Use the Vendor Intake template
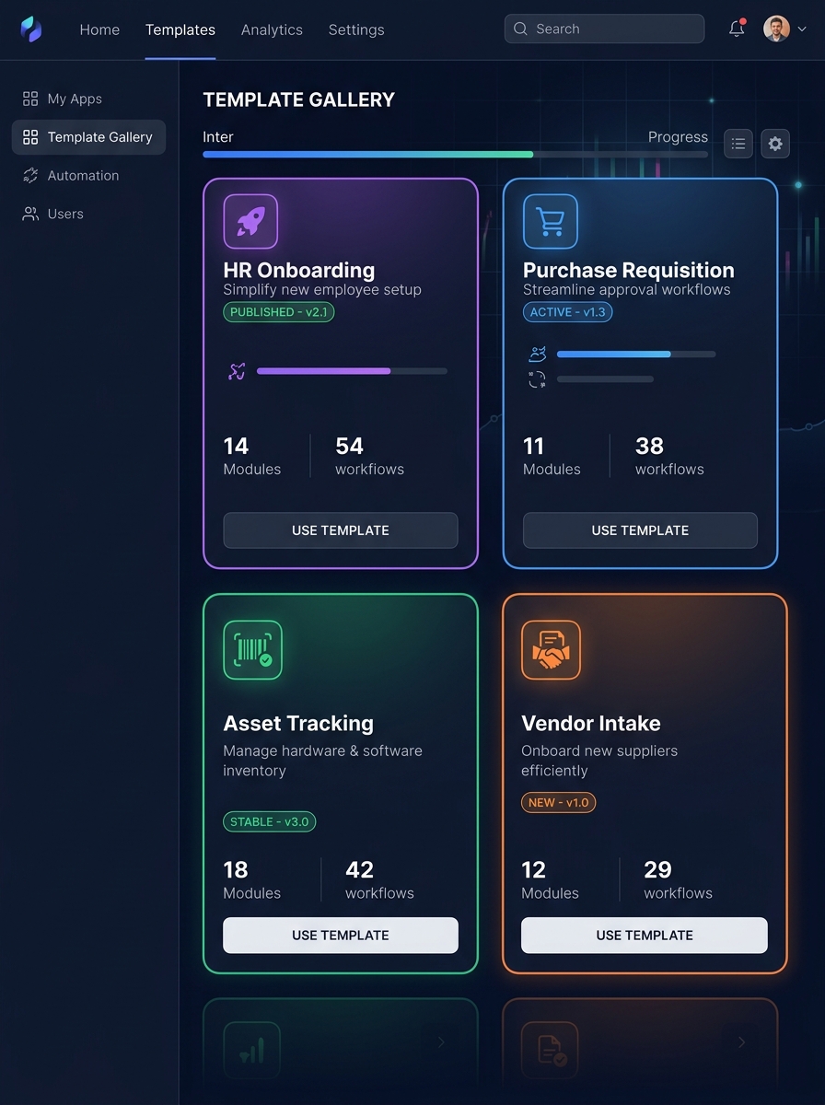 (x=645, y=935)
